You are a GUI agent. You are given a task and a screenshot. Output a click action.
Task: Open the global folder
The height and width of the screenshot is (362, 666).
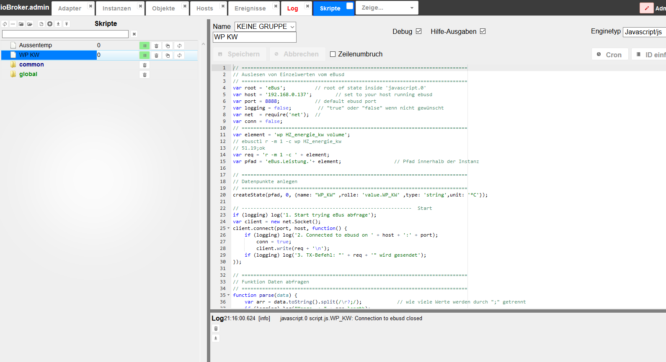coord(28,74)
